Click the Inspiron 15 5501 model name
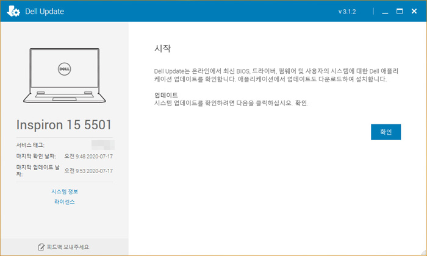This screenshot has width=427, height=256. click(x=64, y=125)
